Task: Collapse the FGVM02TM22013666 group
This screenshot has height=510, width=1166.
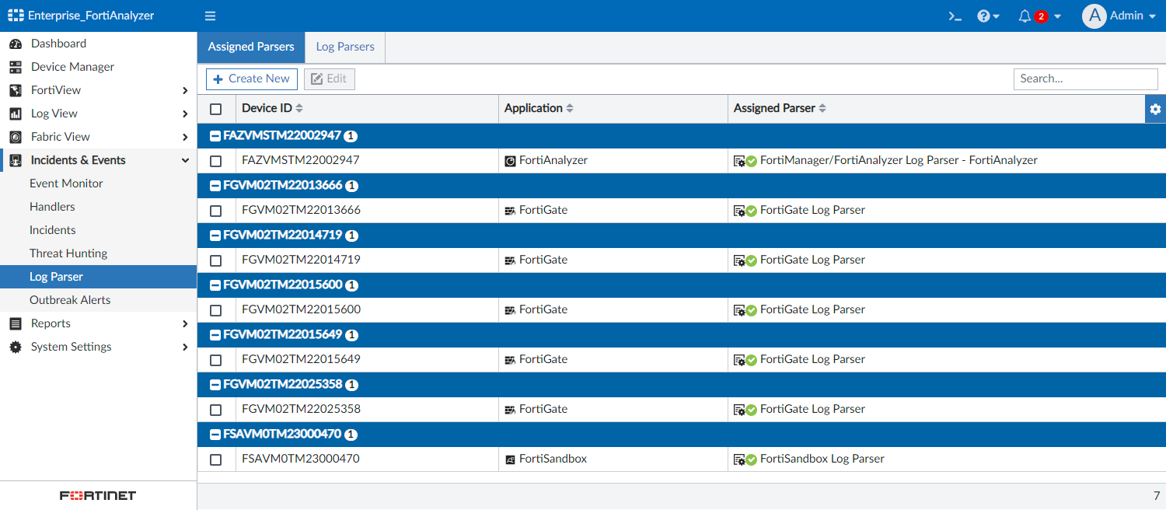Action: tap(215, 186)
